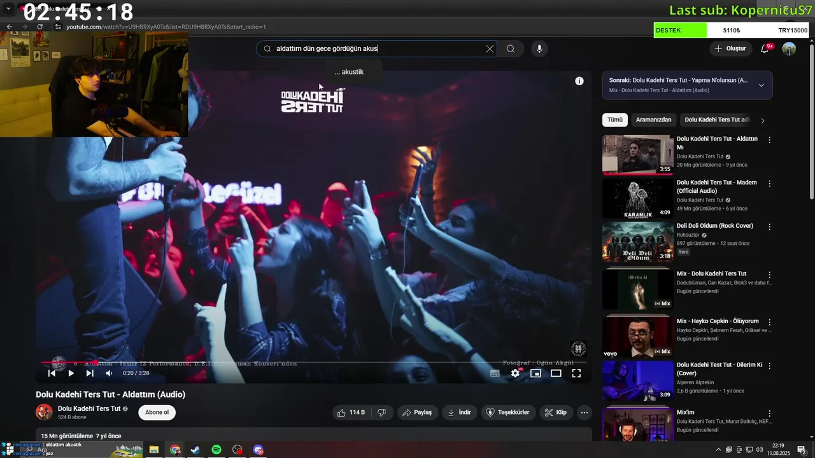Like the video with 114 B likes
The image size is (815, 458).
(351, 412)
